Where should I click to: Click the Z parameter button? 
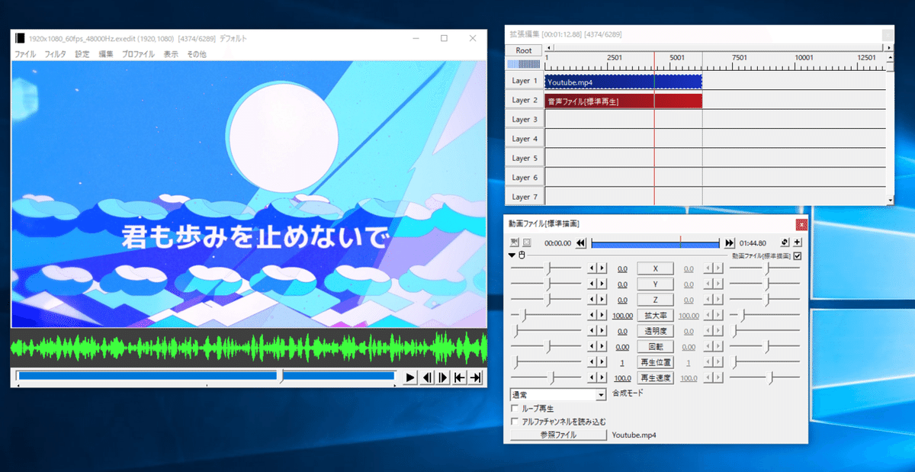[655, 300]
